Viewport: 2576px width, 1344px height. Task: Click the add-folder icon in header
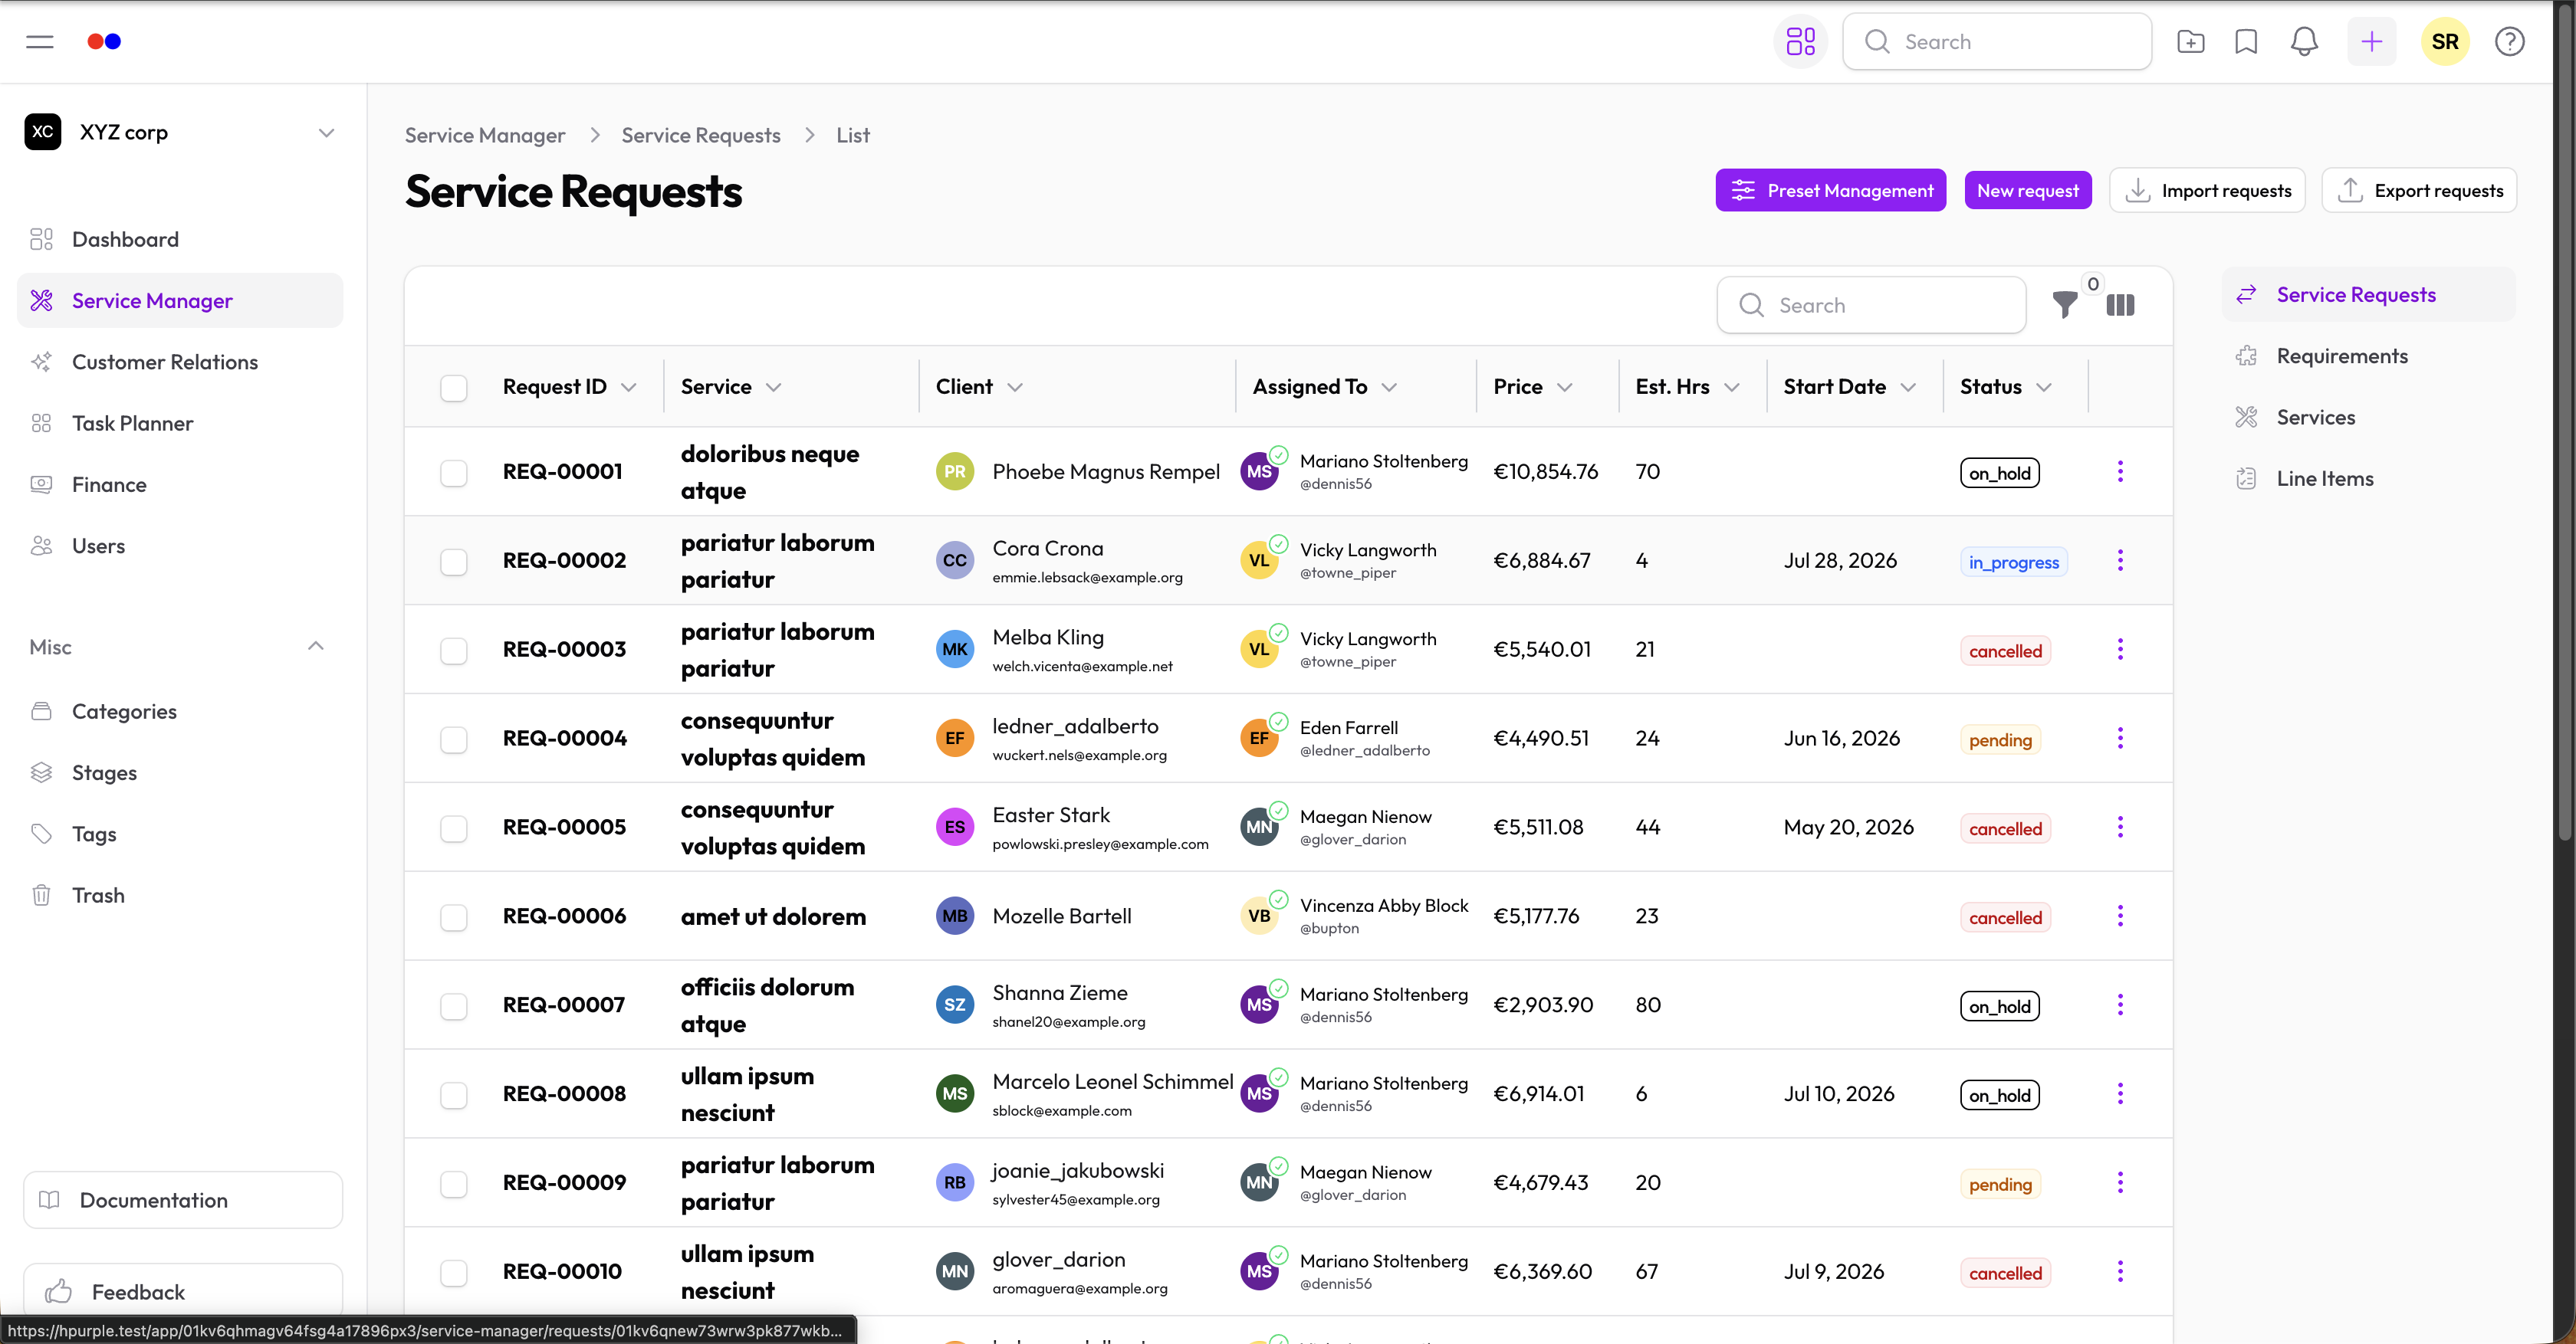pyautogui.click(x=2190, y=41)
